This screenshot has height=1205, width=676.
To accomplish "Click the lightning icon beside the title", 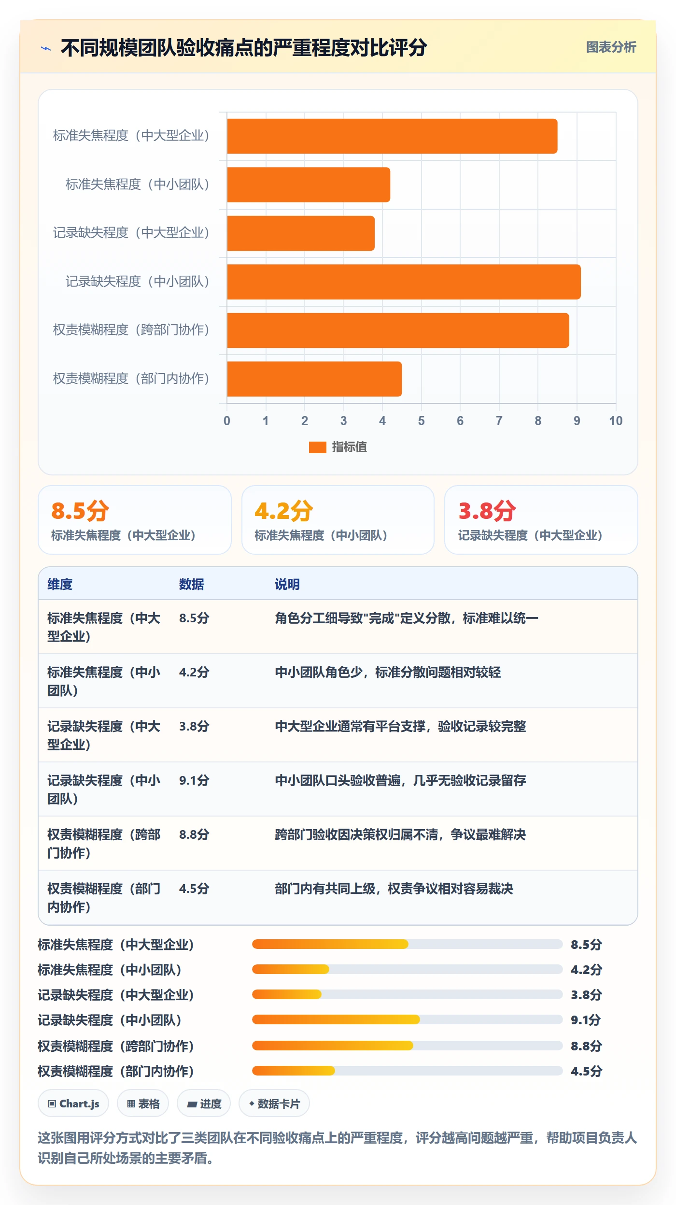I will click(x=46, y=48).
